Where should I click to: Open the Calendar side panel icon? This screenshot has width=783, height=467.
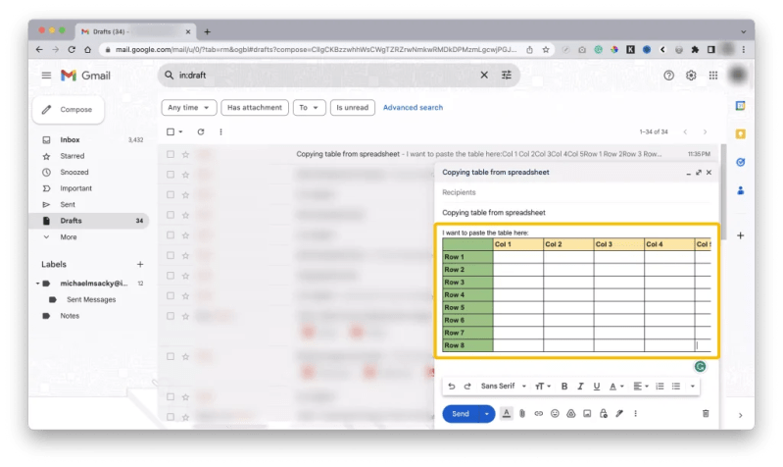[741, 106]
